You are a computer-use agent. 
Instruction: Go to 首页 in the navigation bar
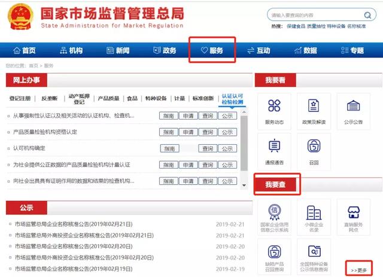pyautogui.click(x=25, y=50)
